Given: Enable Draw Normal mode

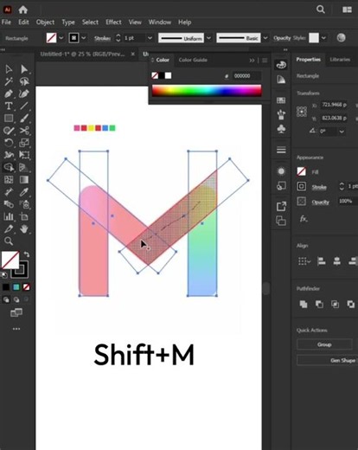Looking at the screenshot, I should pos(6,299).
